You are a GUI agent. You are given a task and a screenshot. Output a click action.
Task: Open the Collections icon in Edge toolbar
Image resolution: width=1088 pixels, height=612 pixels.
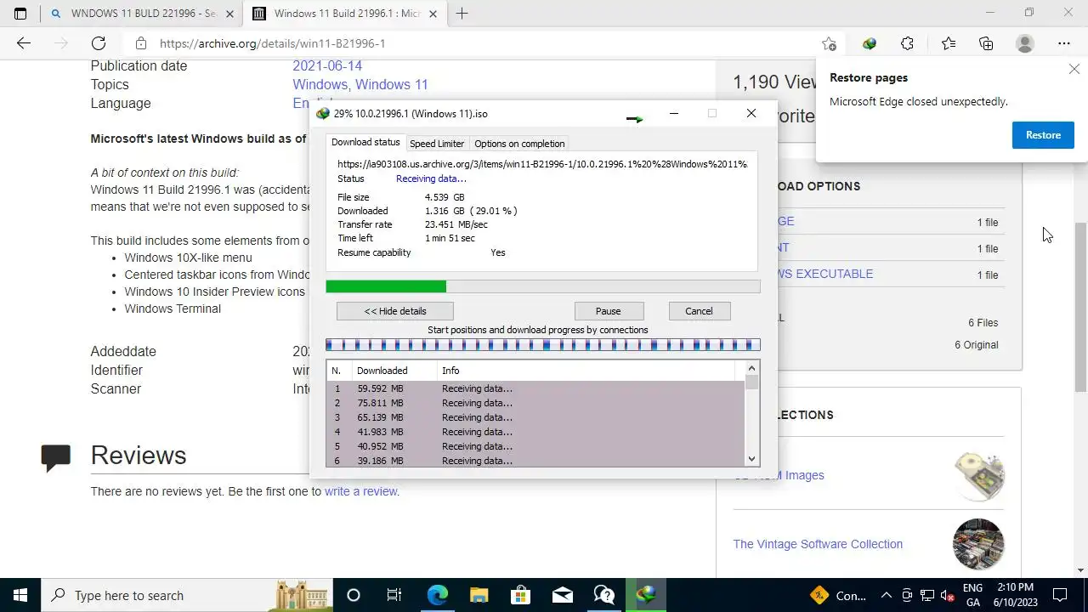pyautogui.click(x=986, y=43)
